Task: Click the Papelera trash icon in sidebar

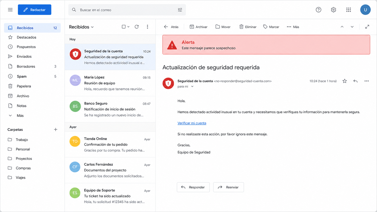Action: 10,86
